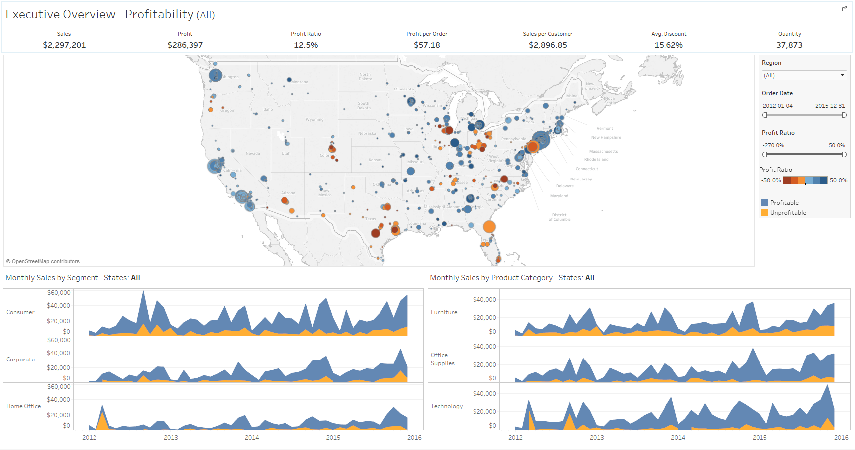The width and height of the screenshot is (855, 450).
Task: Click the Washington state bubble on the map
Action: tap(215, 75)
